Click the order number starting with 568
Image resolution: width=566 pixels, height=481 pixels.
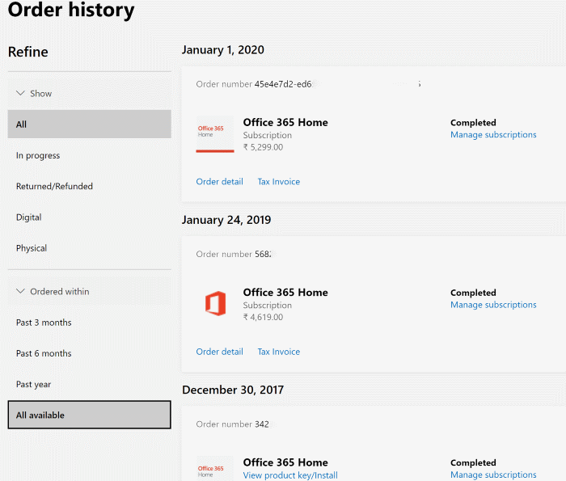point(263,254)
